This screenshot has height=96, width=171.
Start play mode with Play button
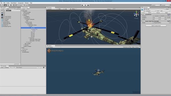point(83,5)
